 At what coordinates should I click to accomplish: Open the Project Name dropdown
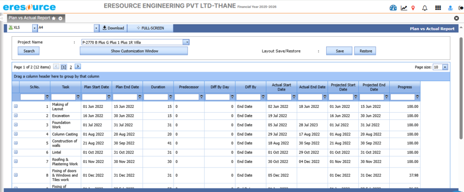pos(186,42)
